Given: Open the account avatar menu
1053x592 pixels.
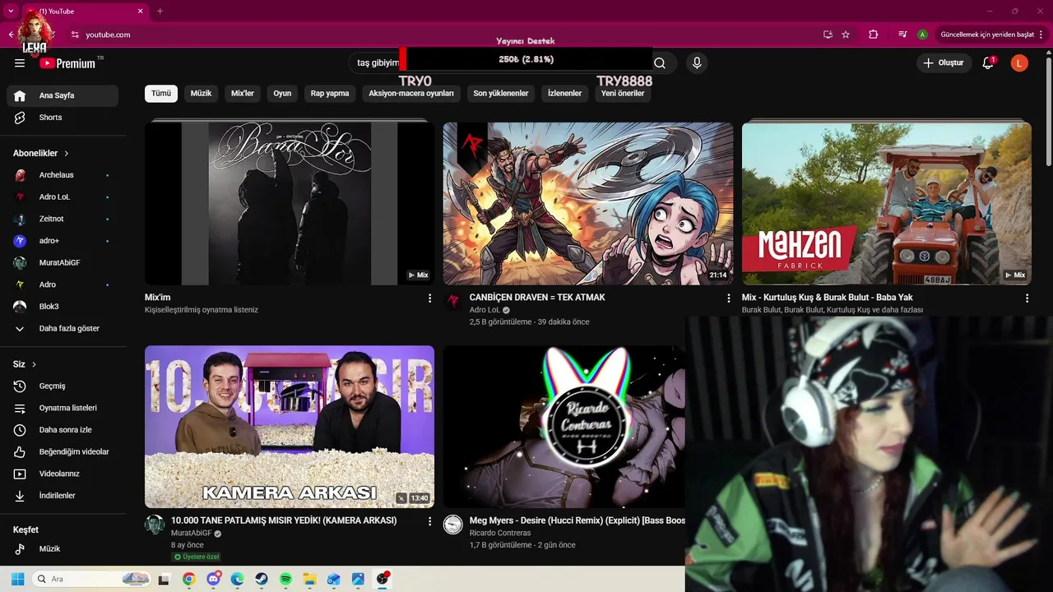Looking at the screenshot, I should pyautogui.click(x=1019, y=62).
